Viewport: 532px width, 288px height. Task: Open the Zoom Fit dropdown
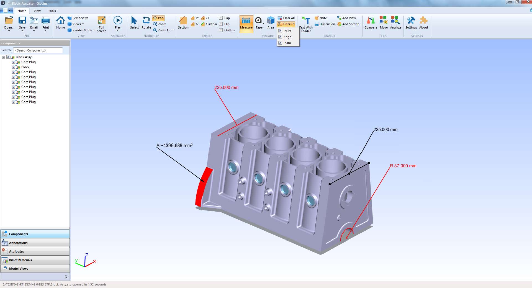click(163, 30)
